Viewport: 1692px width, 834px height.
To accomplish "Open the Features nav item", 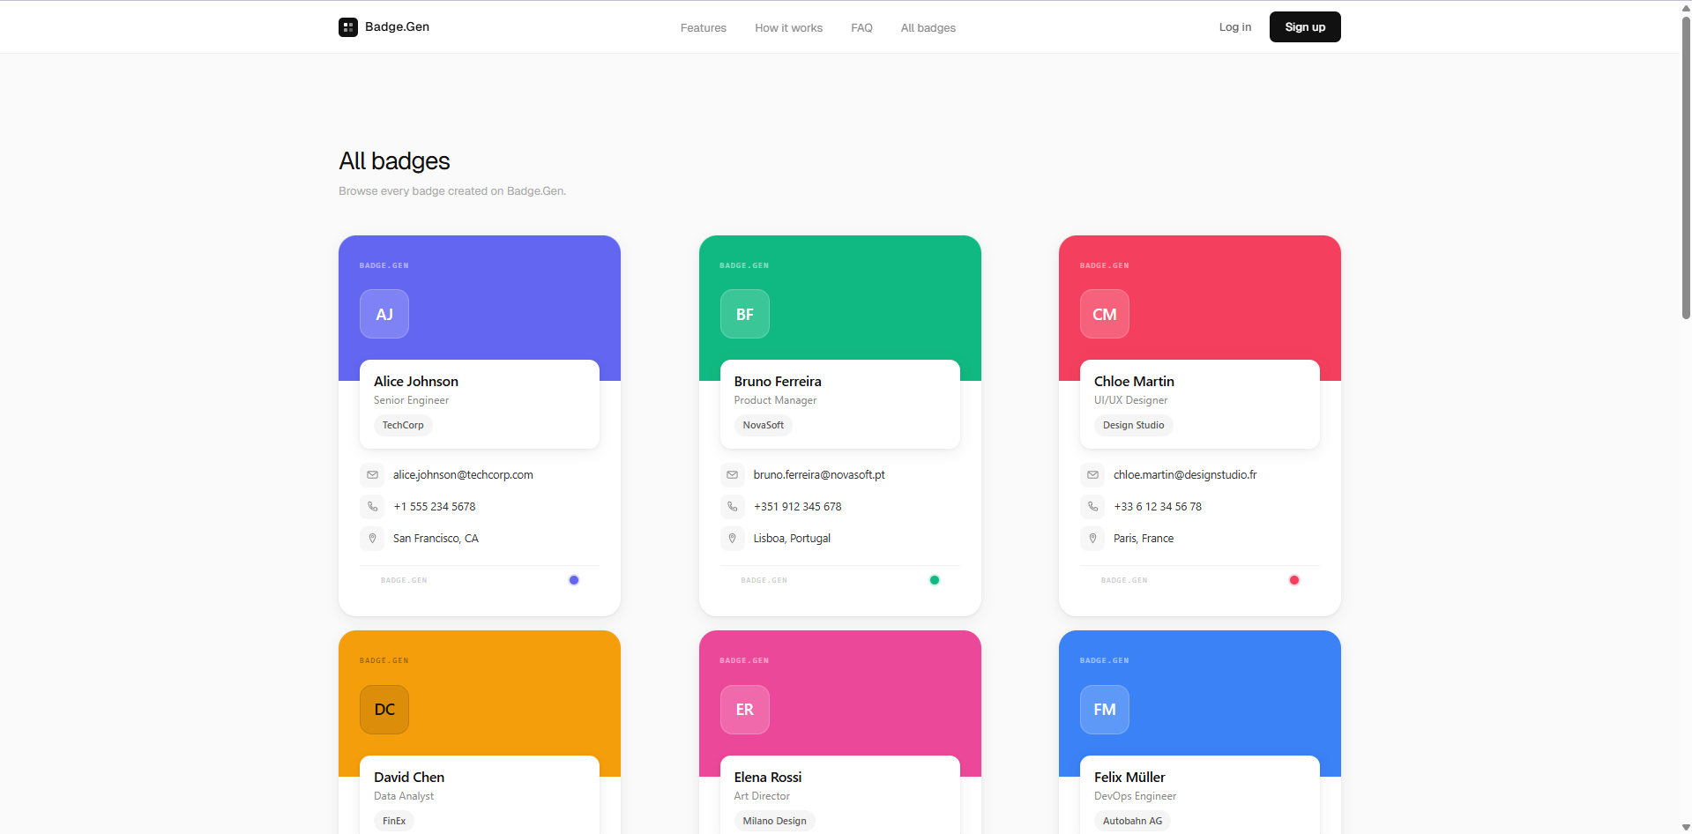I will point(704,28).
